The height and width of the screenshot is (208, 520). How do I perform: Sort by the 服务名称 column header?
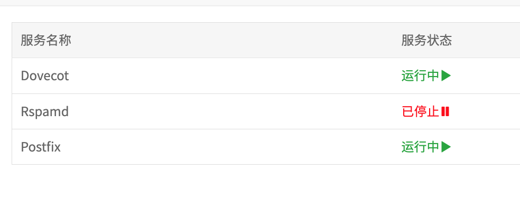(46, 41)
